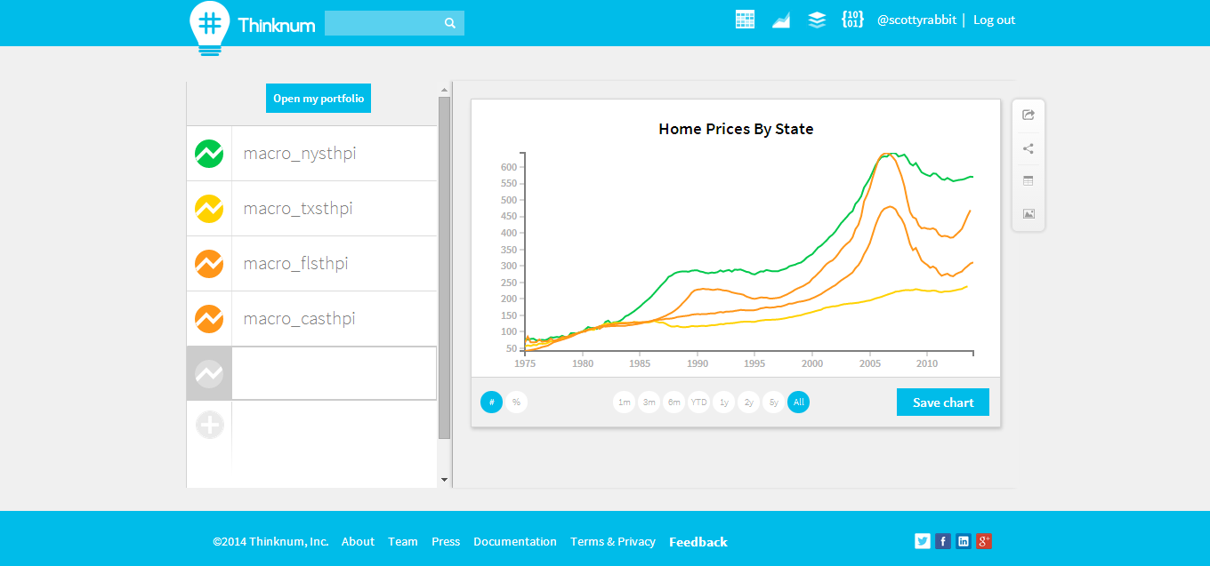Click the spreadsheet grid icon in header
Screen dimensions: 1210x566
pyautogui.click(x=745, y=20)
